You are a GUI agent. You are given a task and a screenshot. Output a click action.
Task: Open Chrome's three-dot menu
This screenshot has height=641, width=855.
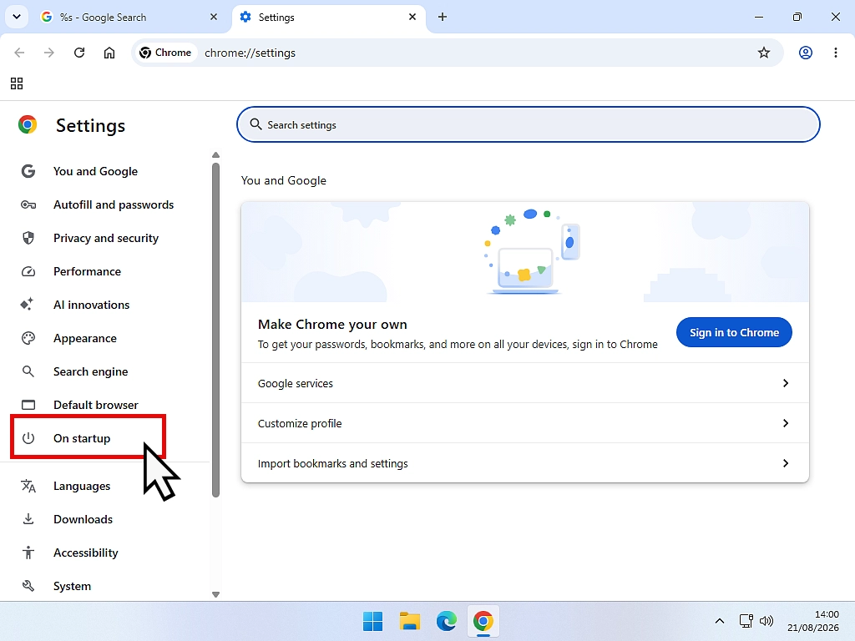(x=835, y=53)
